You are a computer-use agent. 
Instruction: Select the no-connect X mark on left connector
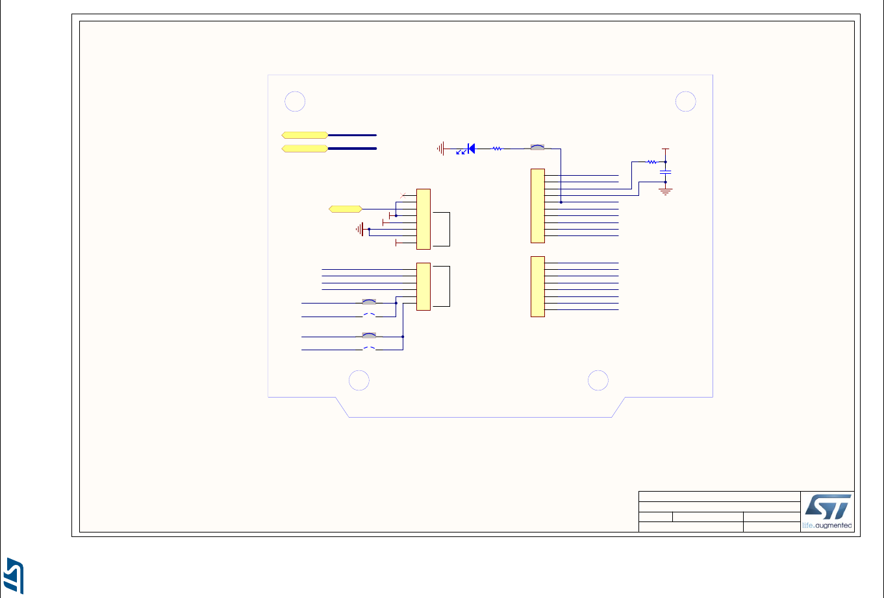(403, 195)
